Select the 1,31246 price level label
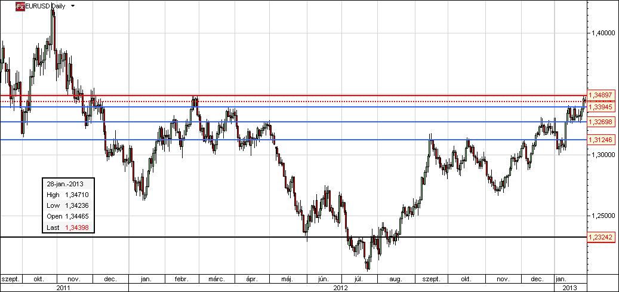Image resolution: width=619 pixels, height=292 pixels. (x=600, y=140)
